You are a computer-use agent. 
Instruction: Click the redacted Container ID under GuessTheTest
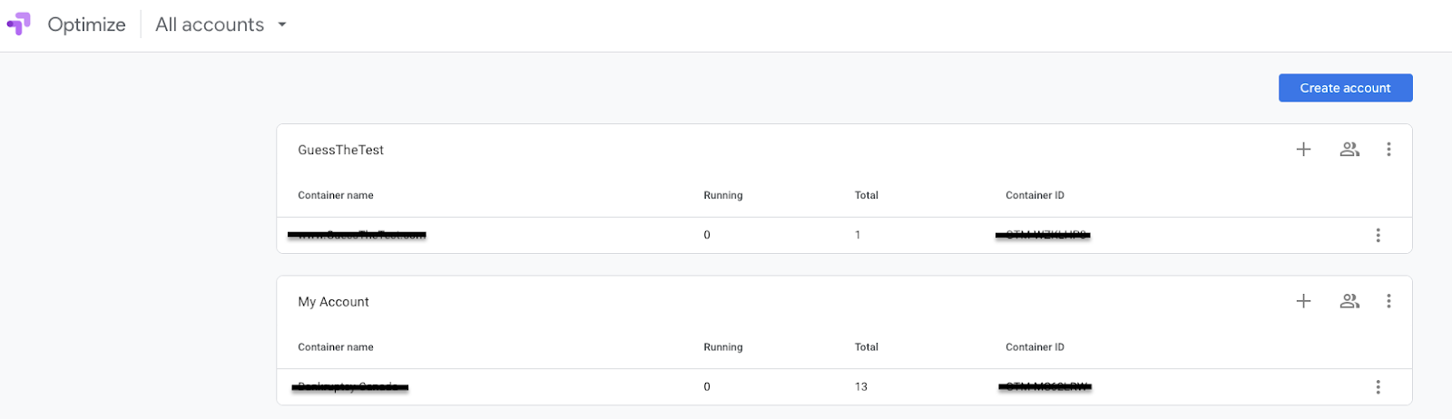point(1044,235)
